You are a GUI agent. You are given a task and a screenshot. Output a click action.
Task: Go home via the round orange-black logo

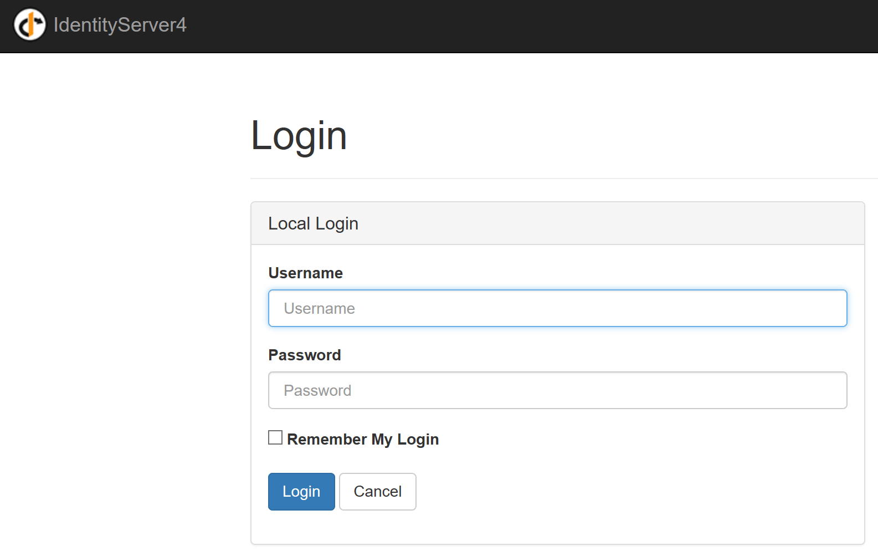tap(30, 25)
